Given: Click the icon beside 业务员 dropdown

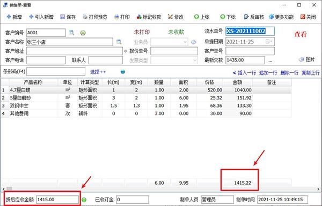Looking at the screenshot, I should (193, 42).
